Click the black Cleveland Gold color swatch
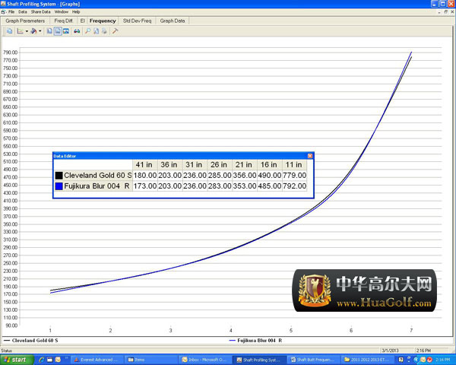Screen dimensions: 456x365 [x=59, y=175]
